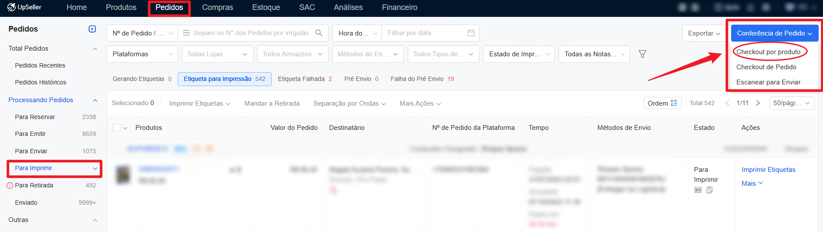Open the Mais link in Ações column
The width and height of the screenshot is (823, 232).
752,184
